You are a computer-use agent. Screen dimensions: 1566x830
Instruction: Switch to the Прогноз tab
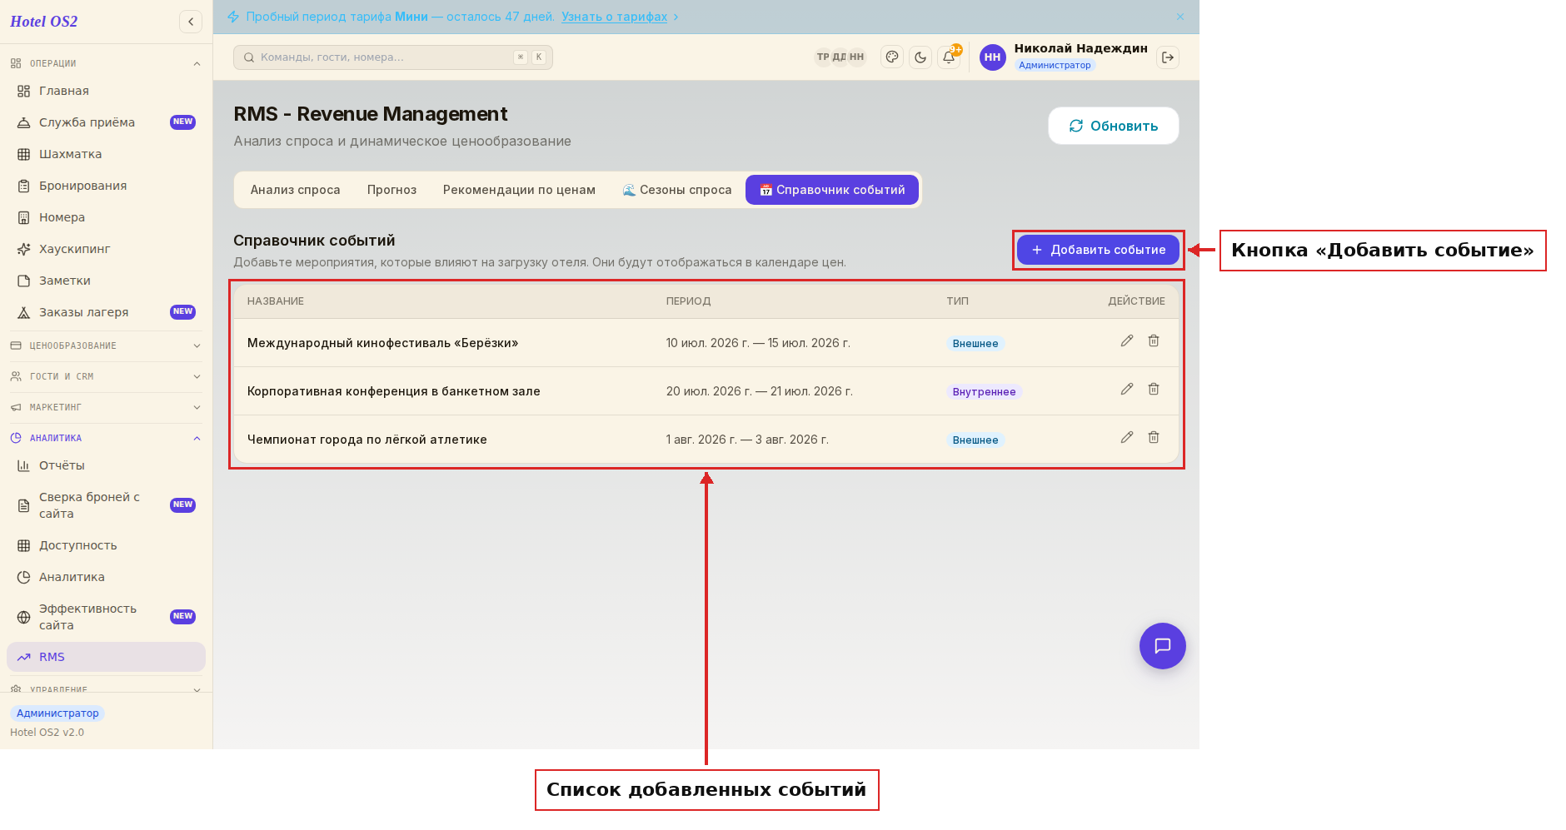pos(391,190)
